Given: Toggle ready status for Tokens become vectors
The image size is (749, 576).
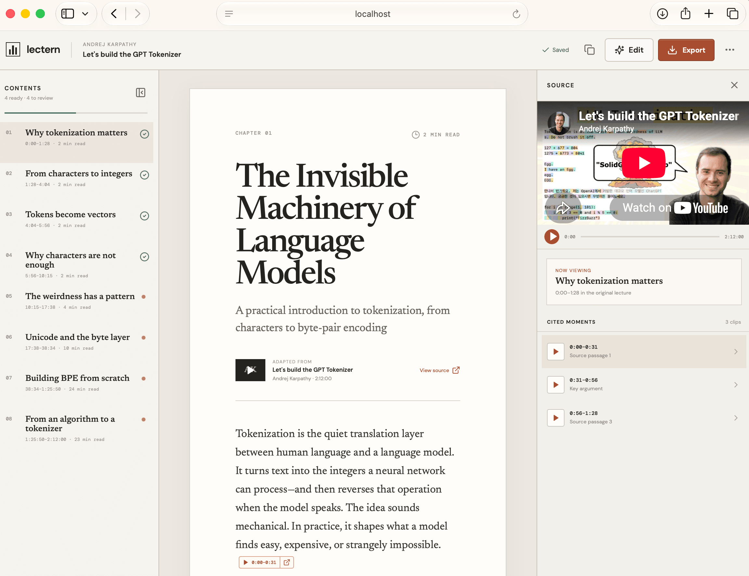Looking at the screenshot, I should (145, 216).
